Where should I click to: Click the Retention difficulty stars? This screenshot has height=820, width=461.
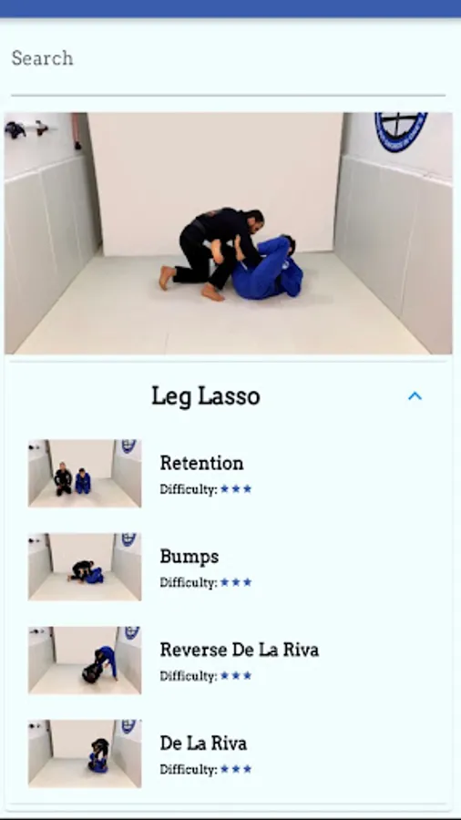pos(236,489)
